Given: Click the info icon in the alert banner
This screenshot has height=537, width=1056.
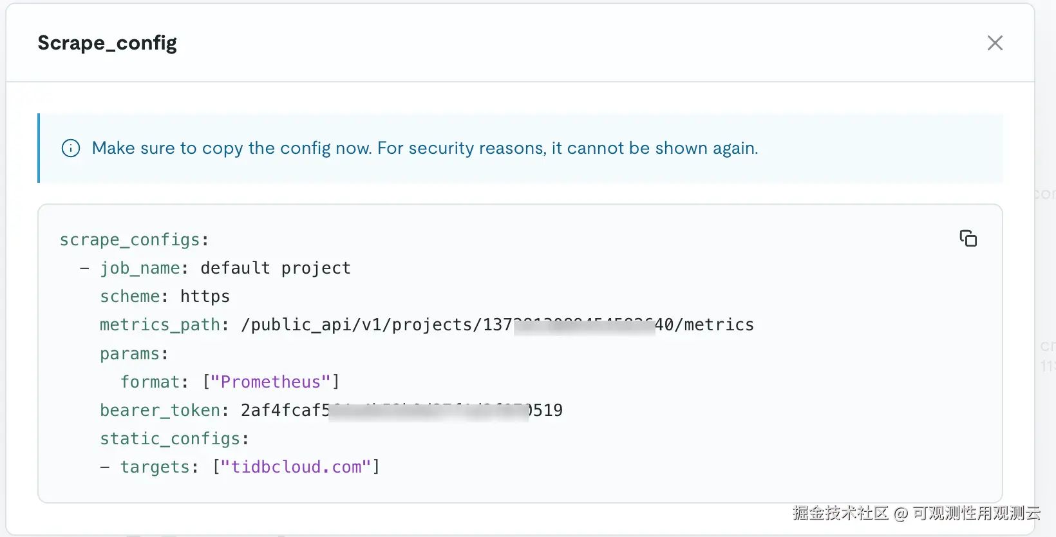Looking at the screenshot, I should 71,148.
